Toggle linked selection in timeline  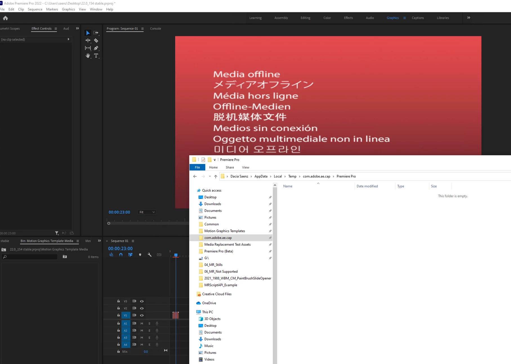130,255
